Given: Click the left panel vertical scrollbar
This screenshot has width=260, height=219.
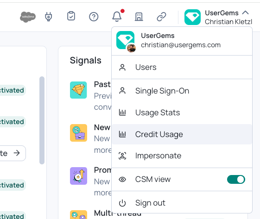Looking at the screenshot, I should [42, 120].
